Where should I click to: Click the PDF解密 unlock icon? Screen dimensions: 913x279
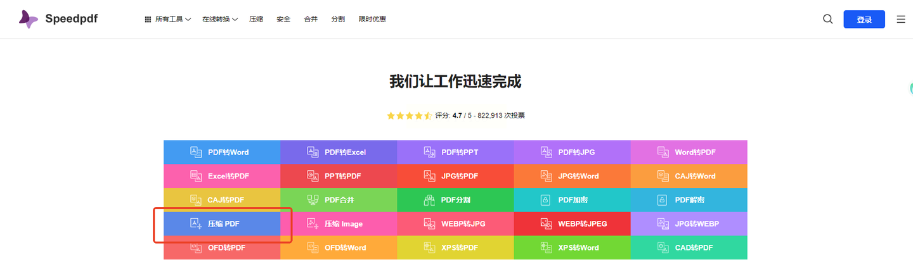point(661,200)
